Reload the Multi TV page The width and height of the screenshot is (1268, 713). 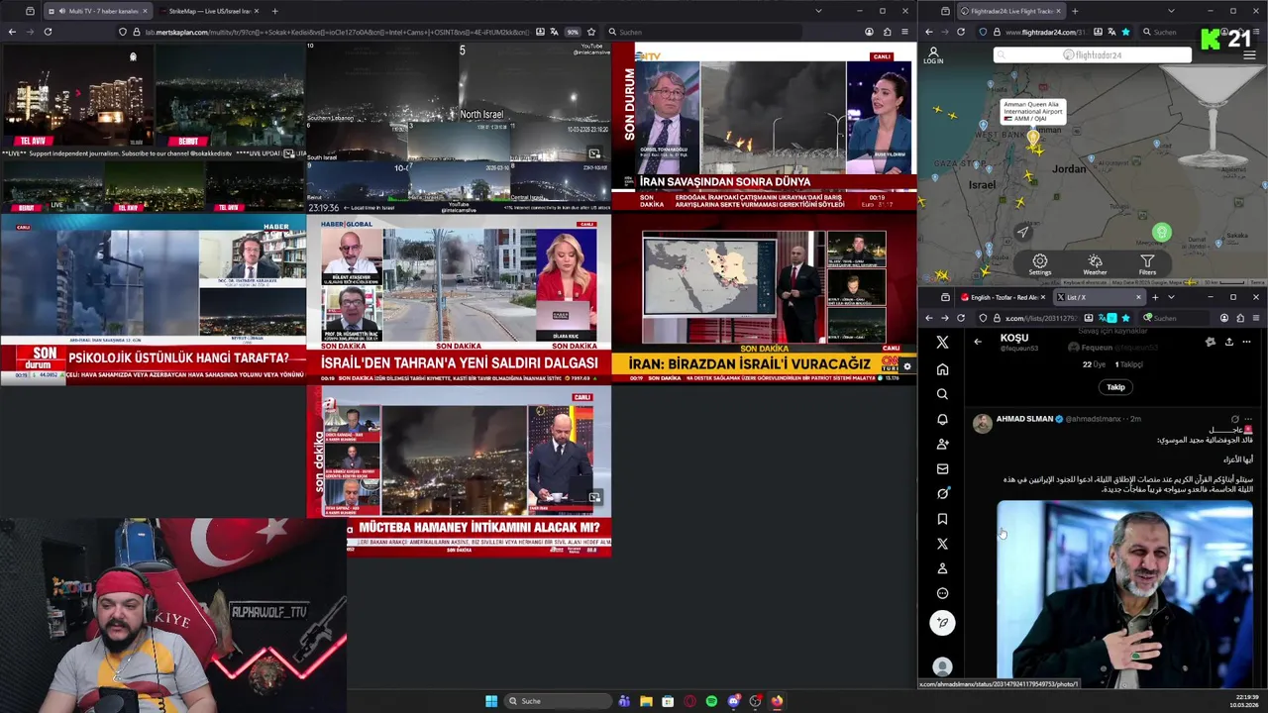coord(48,32)
